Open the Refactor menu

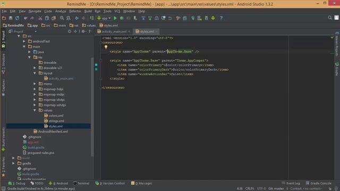click(75, 11)
